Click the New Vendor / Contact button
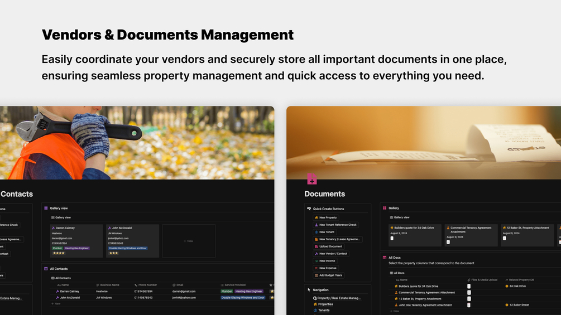Image resolution: width=561 pixels, height=315 pixels. click(x=331, y=254)
